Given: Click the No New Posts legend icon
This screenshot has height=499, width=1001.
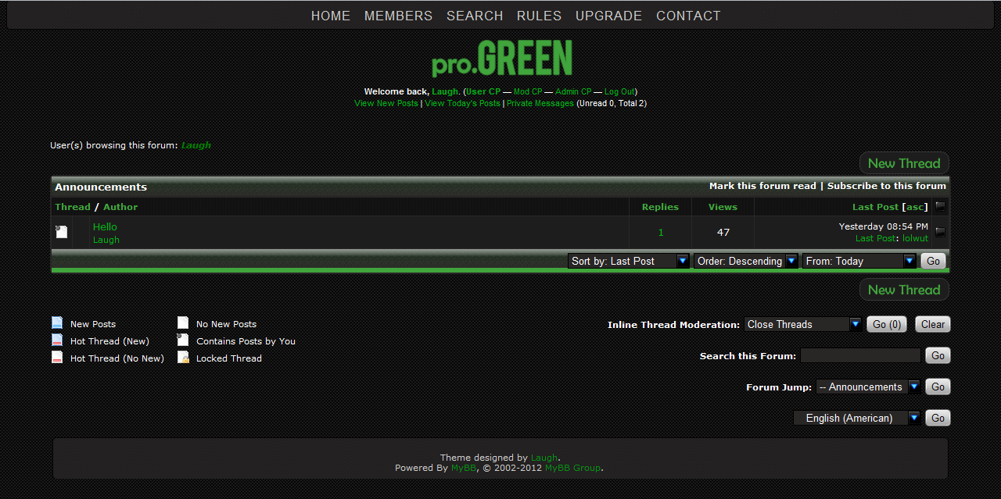Looking at the screenshot, I should point(183,323).
